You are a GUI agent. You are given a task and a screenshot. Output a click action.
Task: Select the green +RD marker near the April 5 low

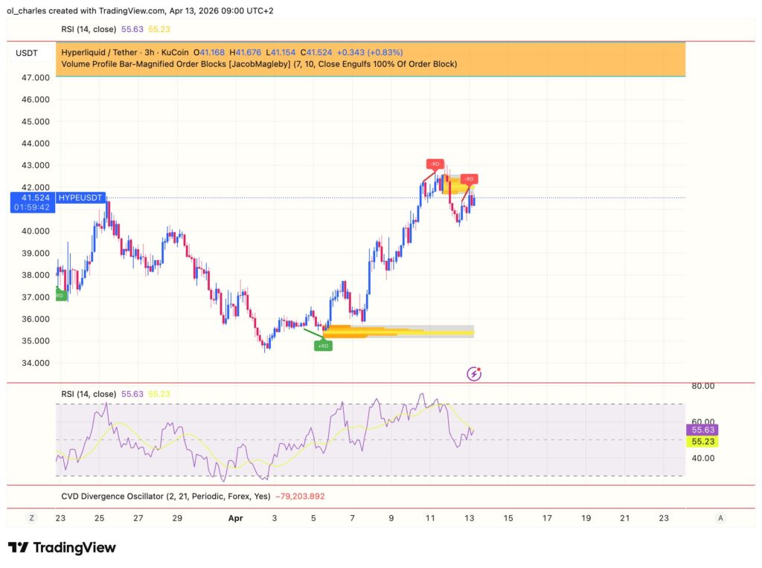pos(323,344)
